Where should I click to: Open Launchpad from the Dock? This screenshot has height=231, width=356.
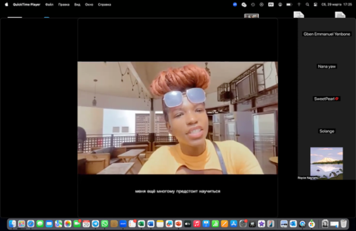21,224
